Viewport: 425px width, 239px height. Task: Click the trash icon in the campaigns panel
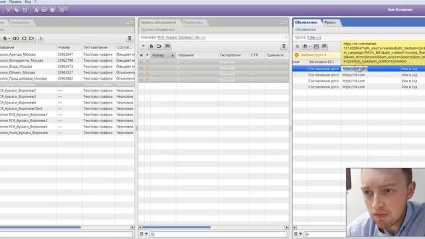pos(129,39)
